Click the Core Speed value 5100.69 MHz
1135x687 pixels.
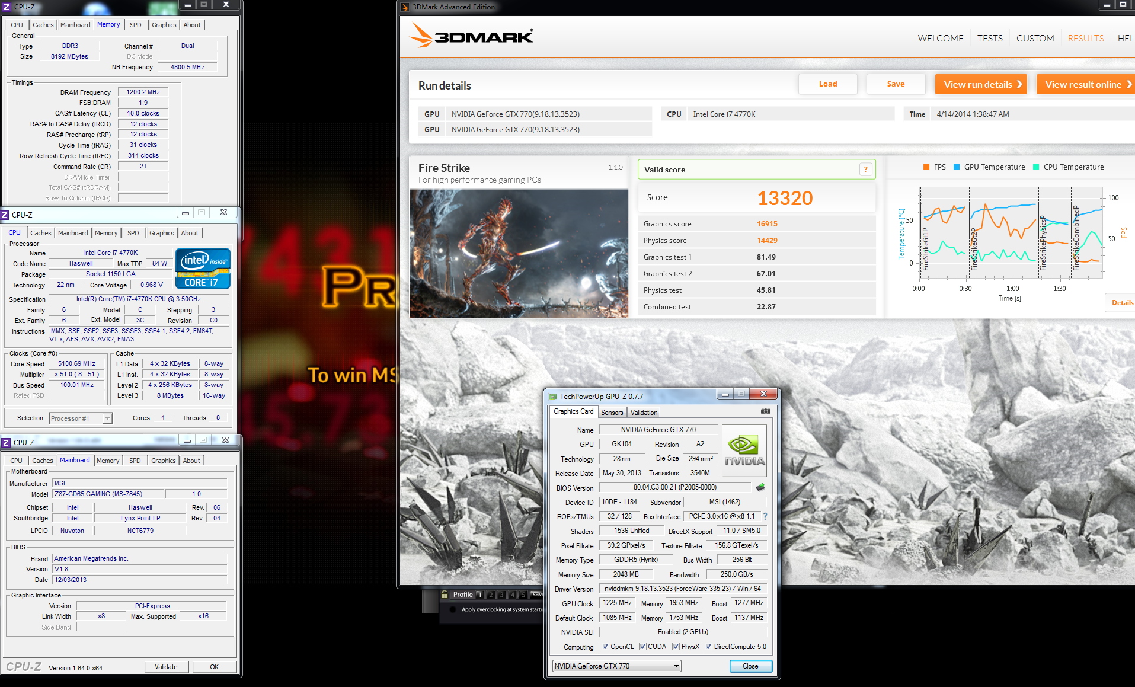click(x=77, y=364)
